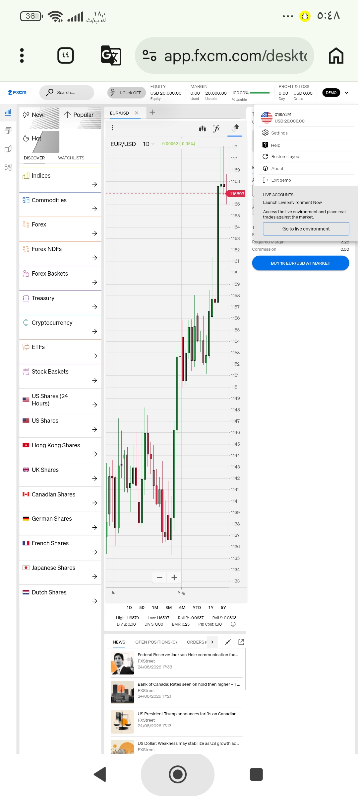The width and height of the screenshot is (358, 797).
Task: Open Settings from account menu
Action: pos(306,133)
